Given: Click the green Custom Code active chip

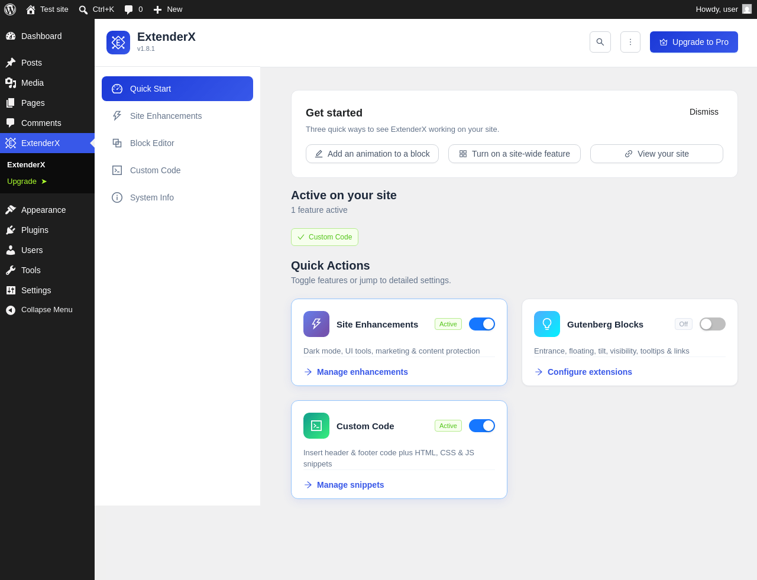Looking at the screenshot, I should [x=325, y=237].
